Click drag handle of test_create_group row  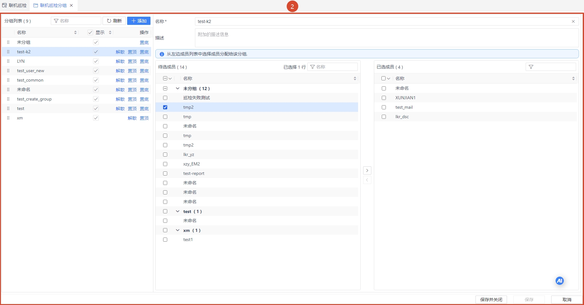tap(8, 99)
